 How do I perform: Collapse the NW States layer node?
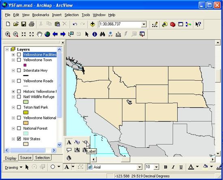pos(13,139)
